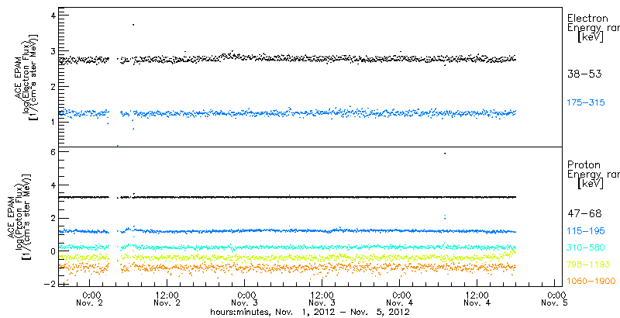The width and height of the screenshot is (620, 318).
Task: Click the 1060-1900 proton energy label
Action: tap(591, 282)
